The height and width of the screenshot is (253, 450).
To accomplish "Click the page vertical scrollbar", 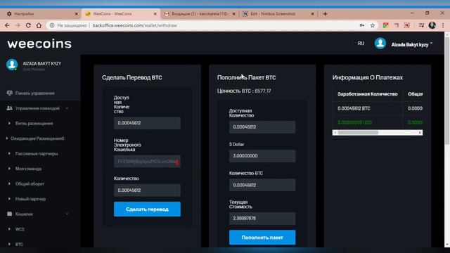I will (x=447, y=91).
